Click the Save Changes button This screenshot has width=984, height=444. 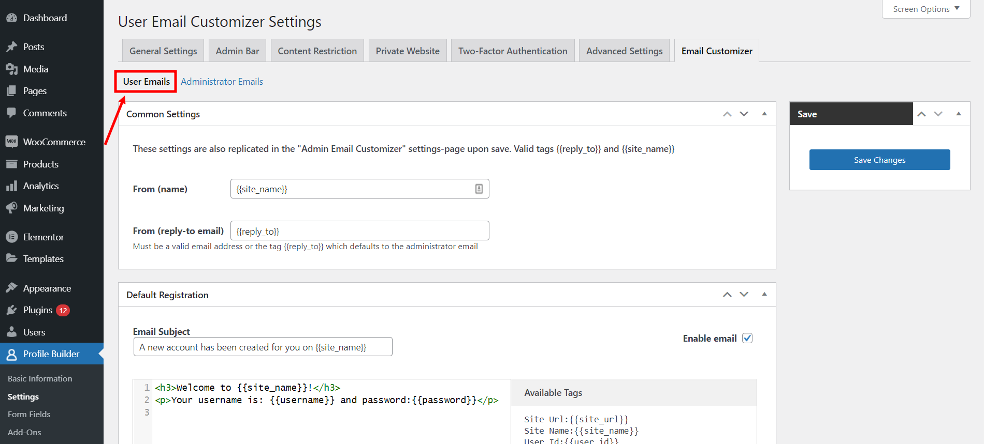[x=879, y=160]
